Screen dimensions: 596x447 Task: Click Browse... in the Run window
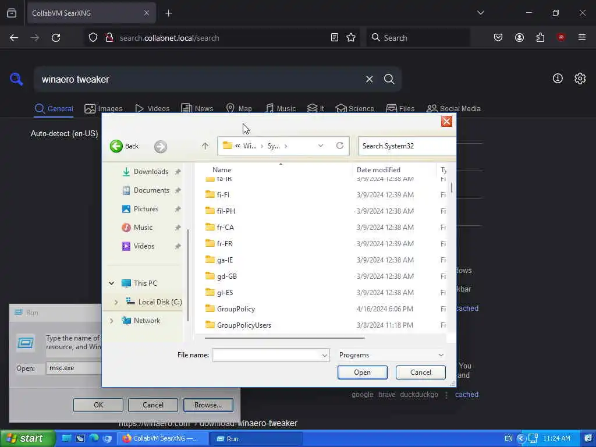[x=208, y=405]
